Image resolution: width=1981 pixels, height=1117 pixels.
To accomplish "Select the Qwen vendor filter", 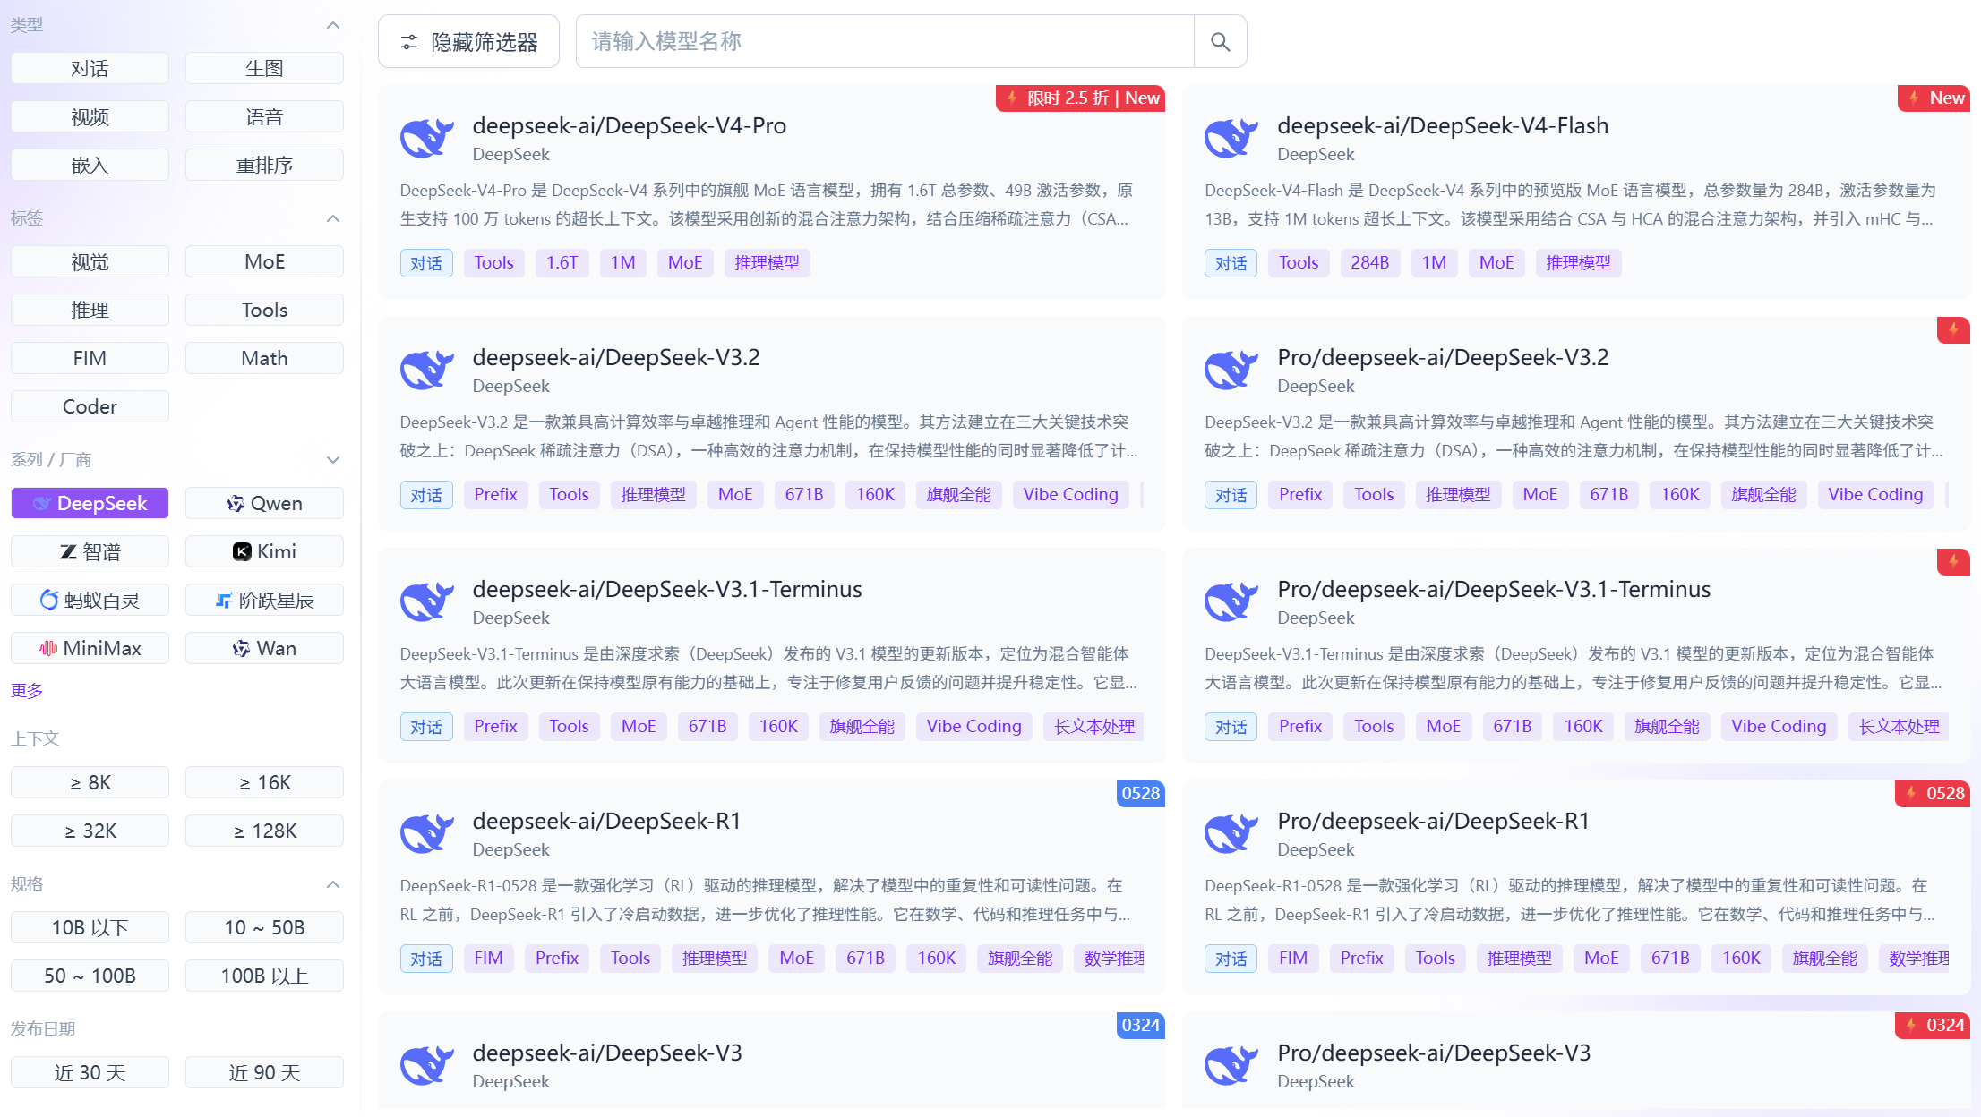I will click(x=264, y=503).
